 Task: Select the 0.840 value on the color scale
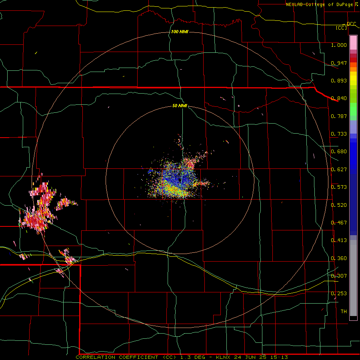(x=339, y=98)
